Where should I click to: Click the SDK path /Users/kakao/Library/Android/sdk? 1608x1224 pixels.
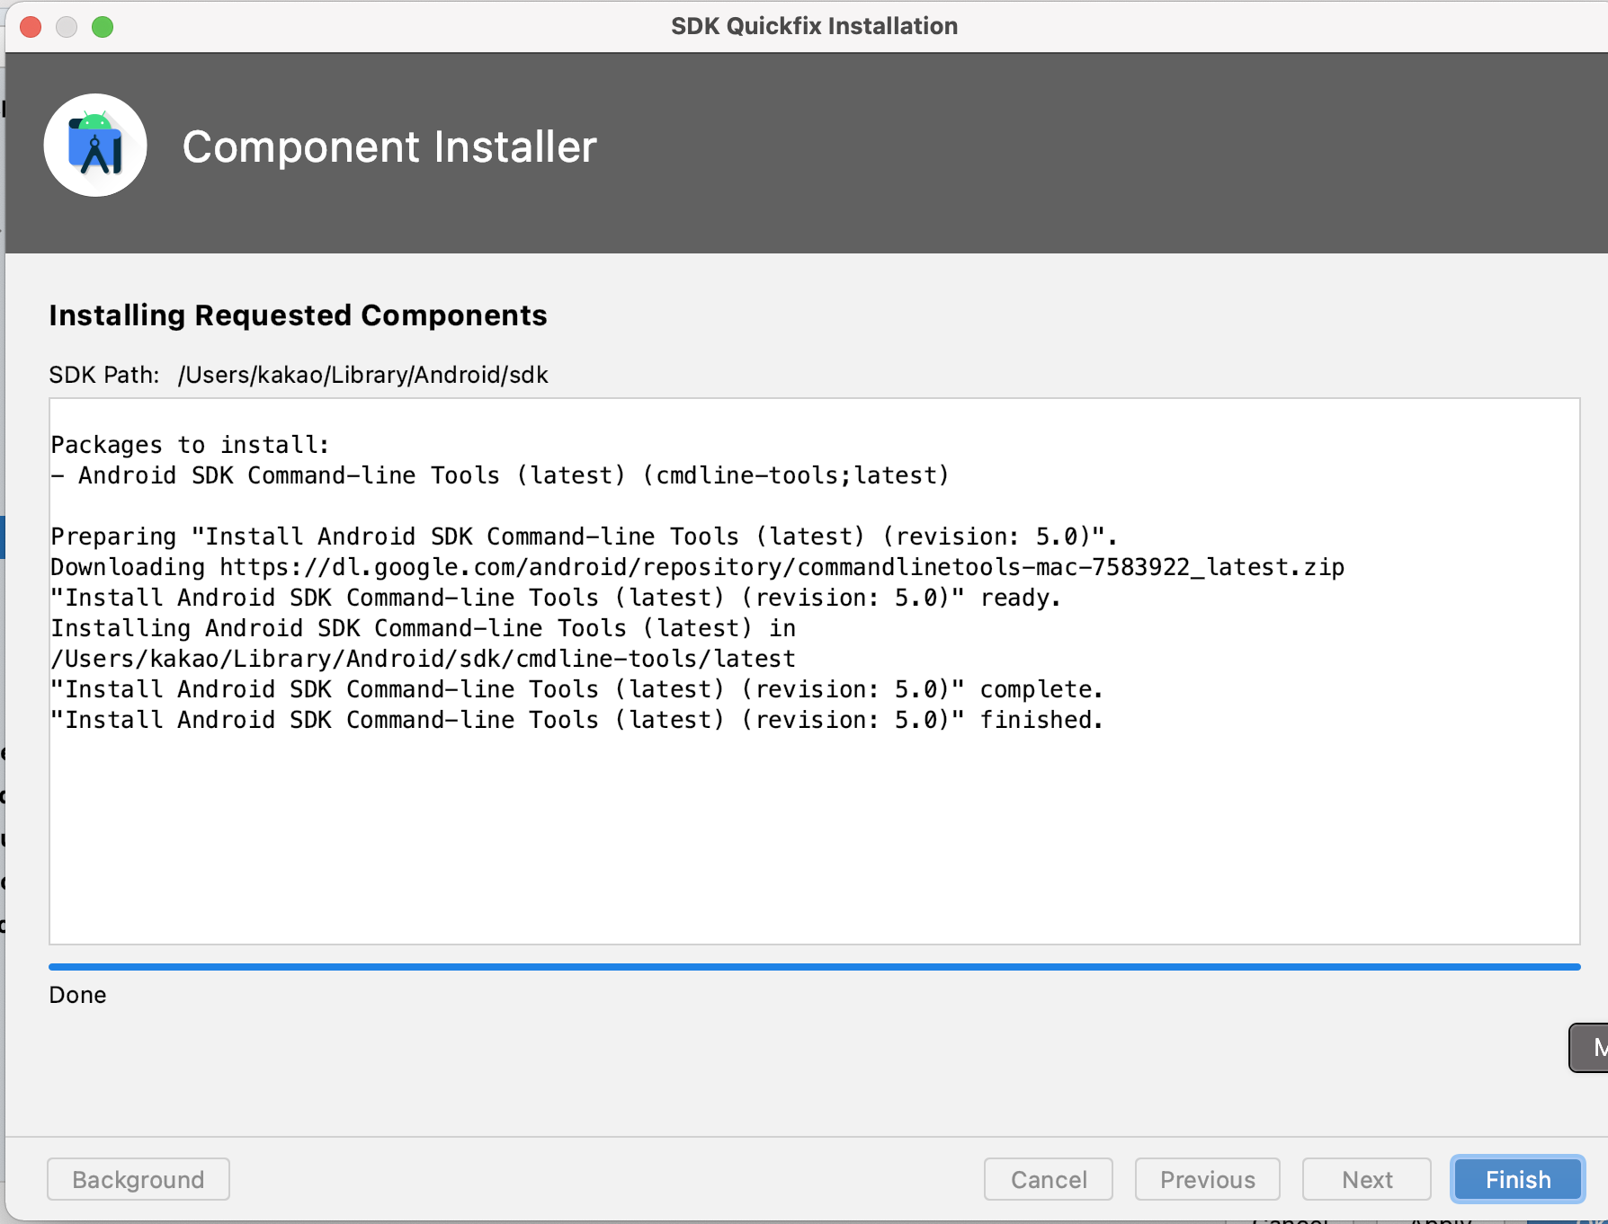tap(363, 375)
